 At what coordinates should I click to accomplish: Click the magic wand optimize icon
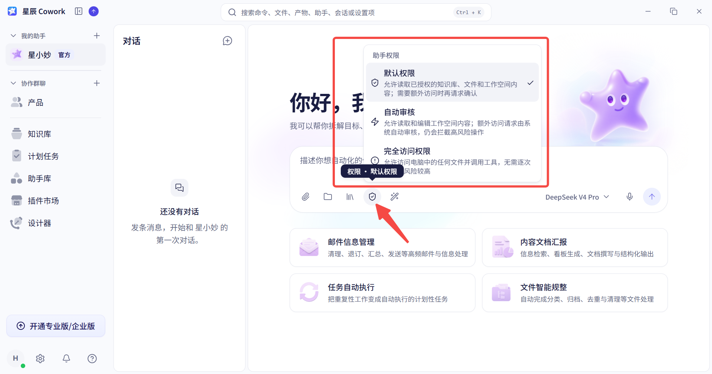pos(395,197)
